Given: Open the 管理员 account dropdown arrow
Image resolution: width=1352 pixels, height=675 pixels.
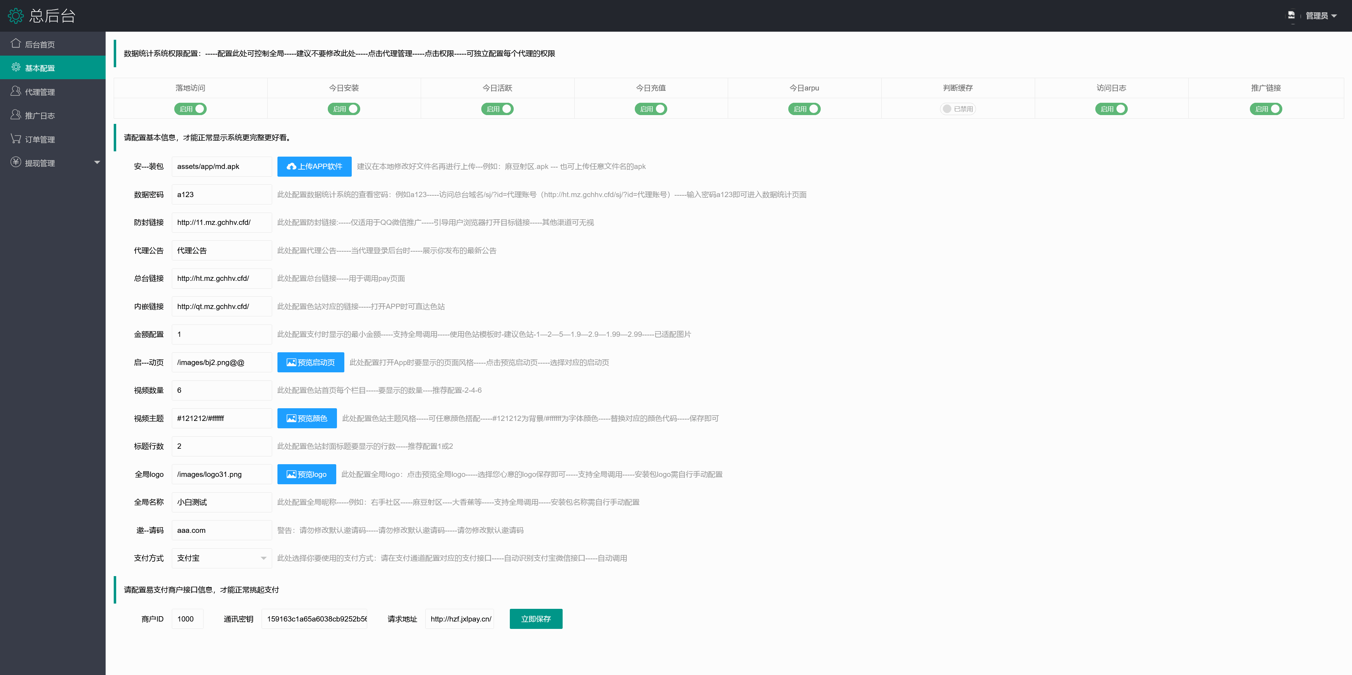Looking at the screenshot, I should click(x=1334, y=16).
